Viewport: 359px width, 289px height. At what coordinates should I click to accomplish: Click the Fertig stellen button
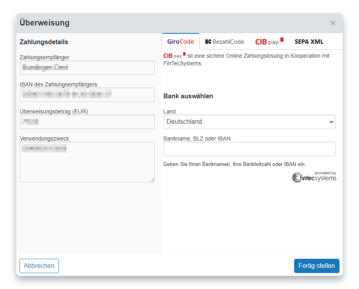click(316, 266)
